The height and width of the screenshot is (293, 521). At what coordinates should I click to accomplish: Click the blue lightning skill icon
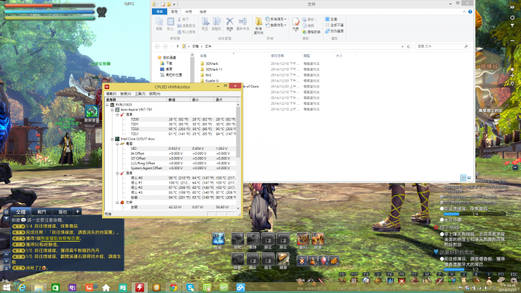219,239
